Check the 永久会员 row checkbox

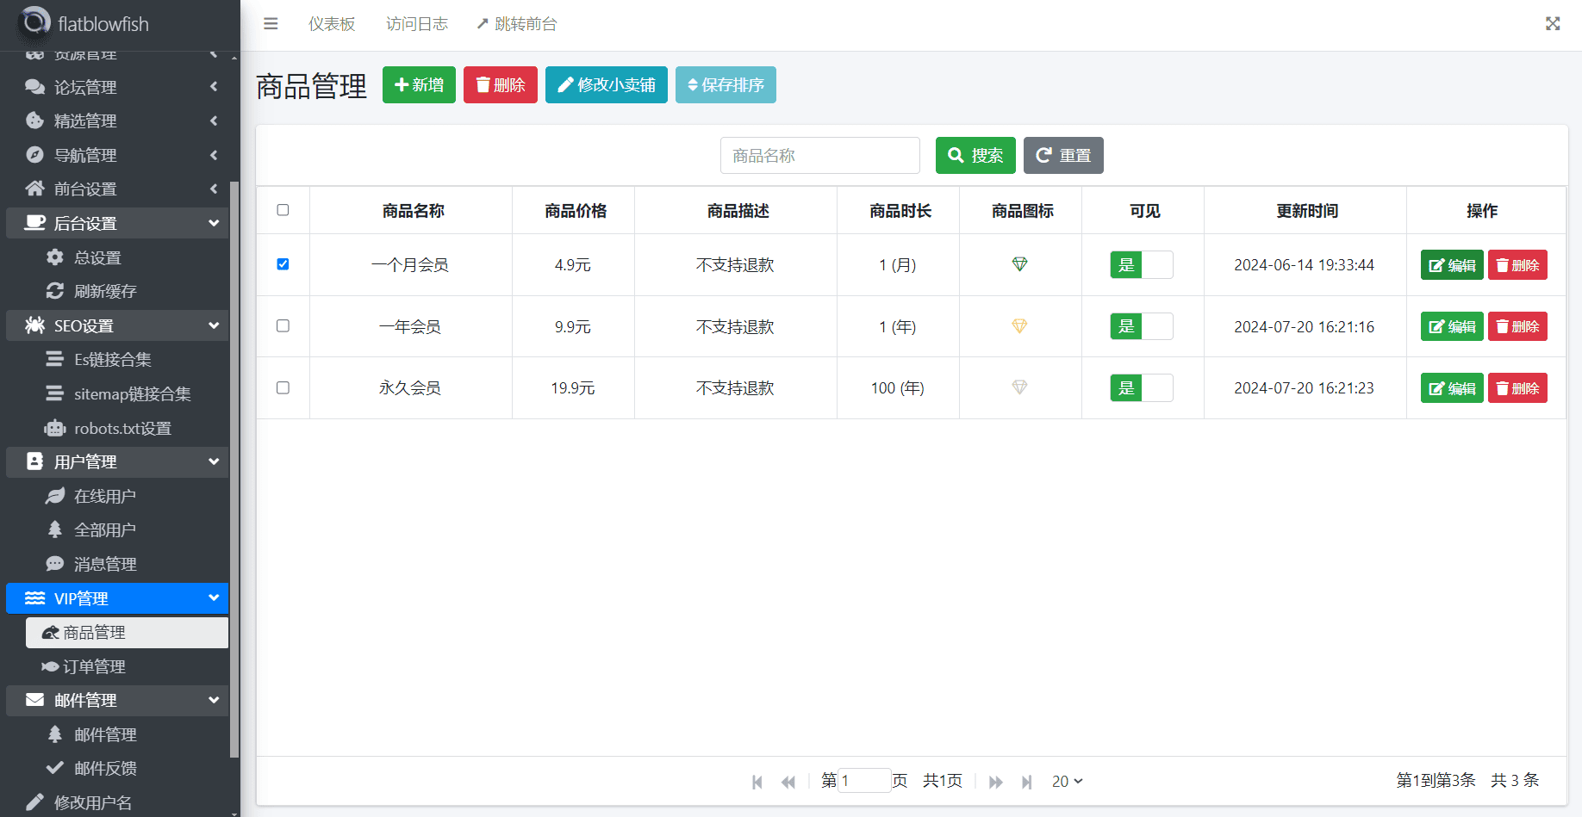coord(283,387)
